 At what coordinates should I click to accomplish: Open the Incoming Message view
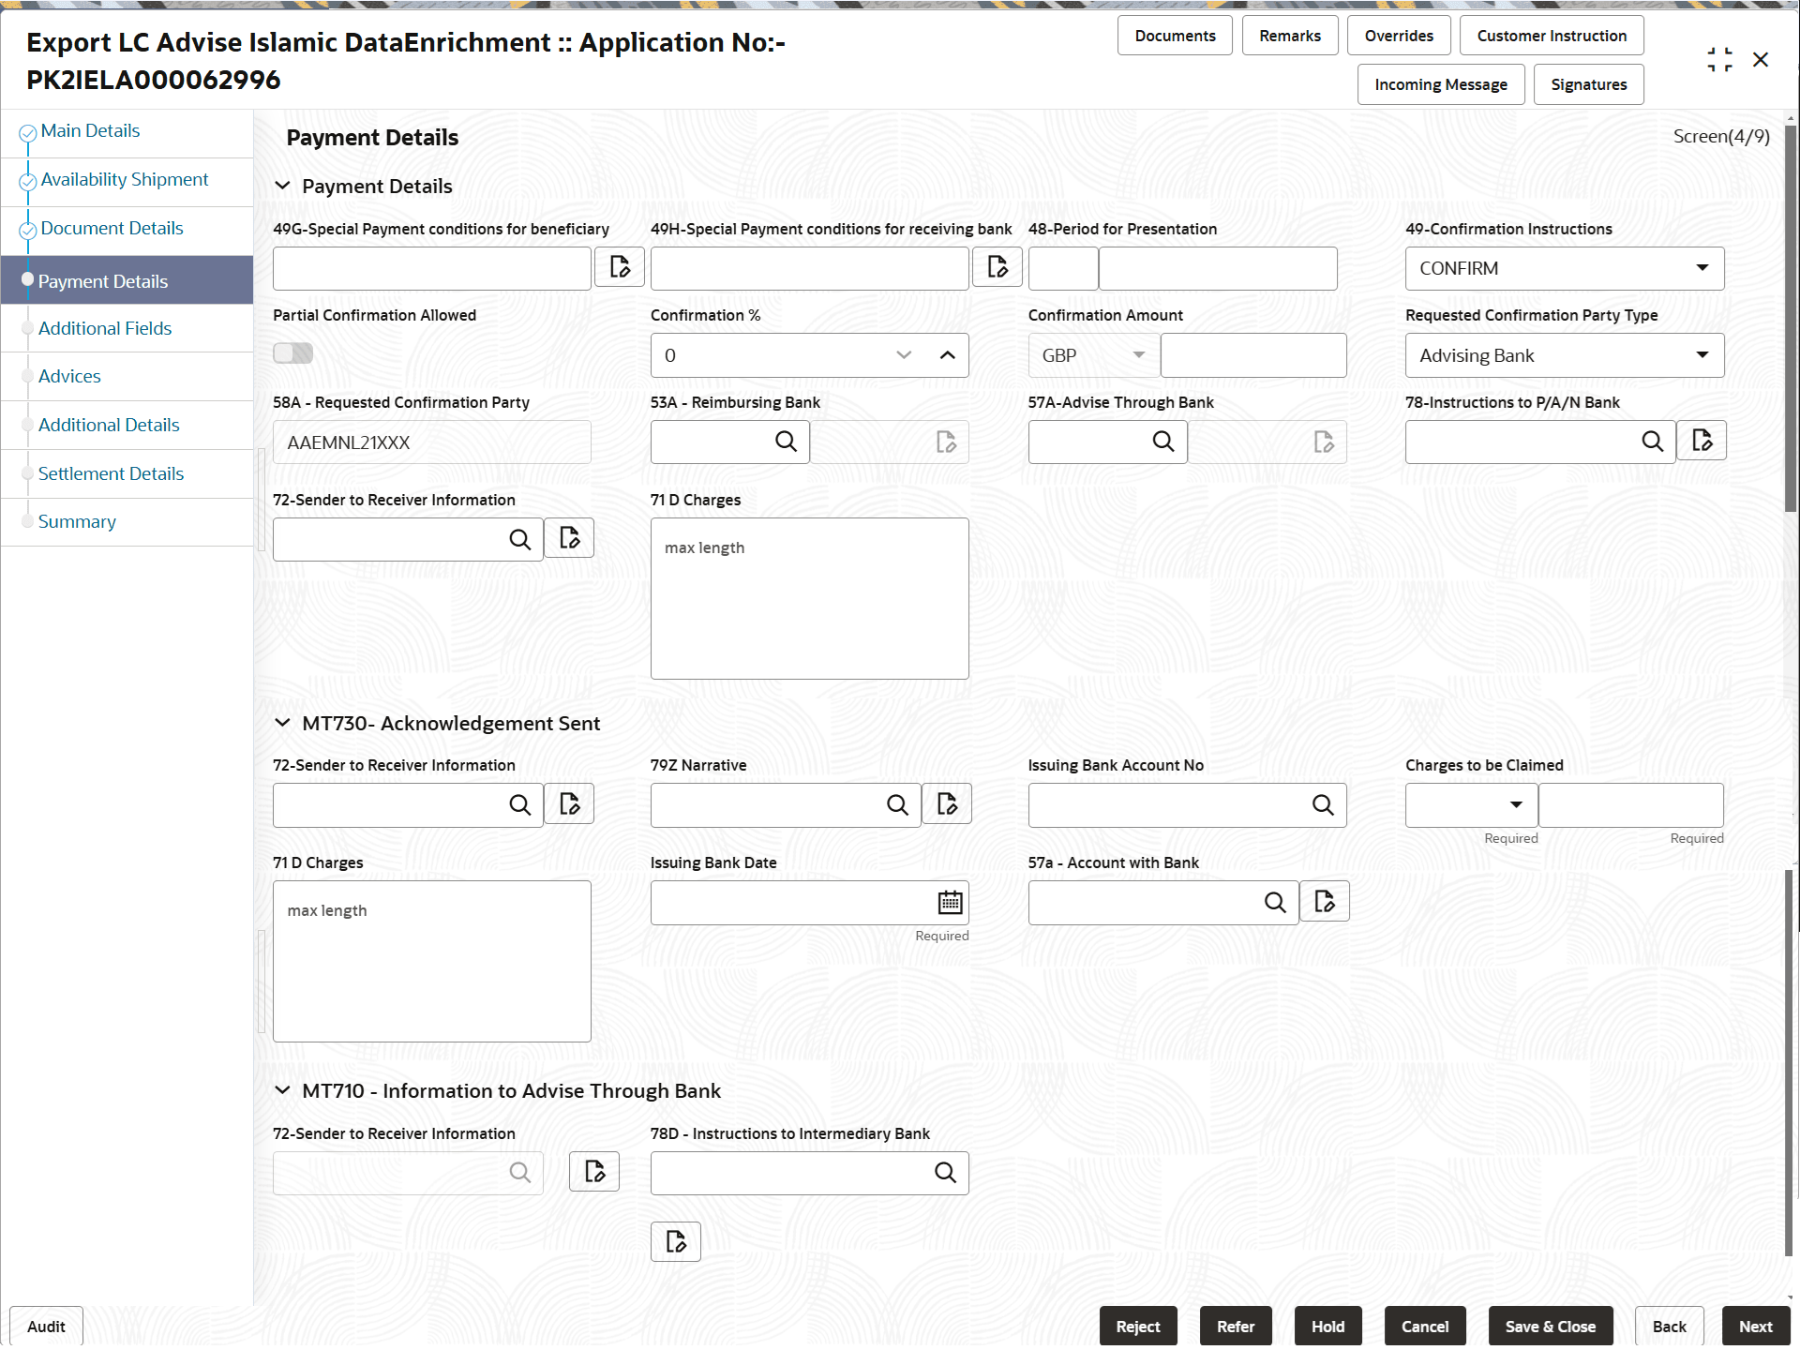tap(1440, 83)
